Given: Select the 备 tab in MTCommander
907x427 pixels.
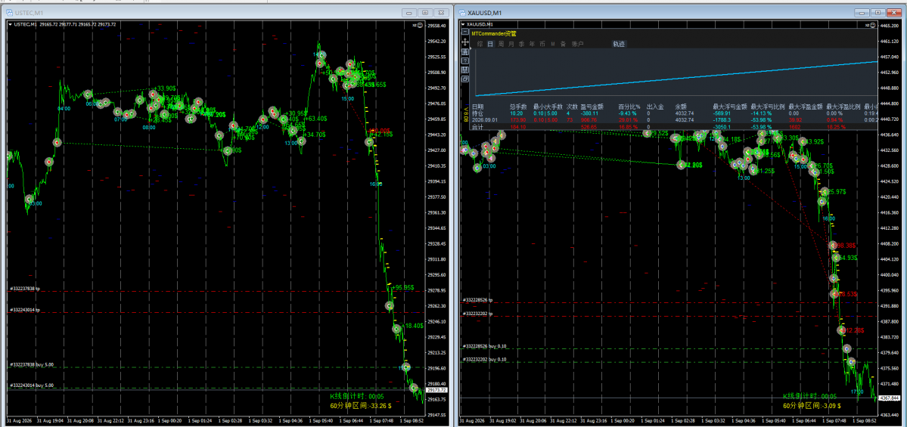Looking at the screenshot, I should [563, 44].
